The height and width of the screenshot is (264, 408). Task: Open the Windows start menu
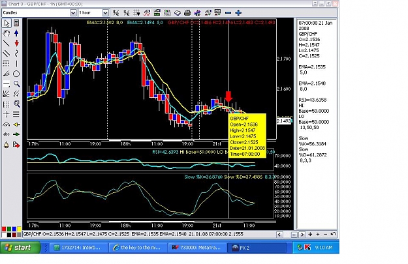20,247
